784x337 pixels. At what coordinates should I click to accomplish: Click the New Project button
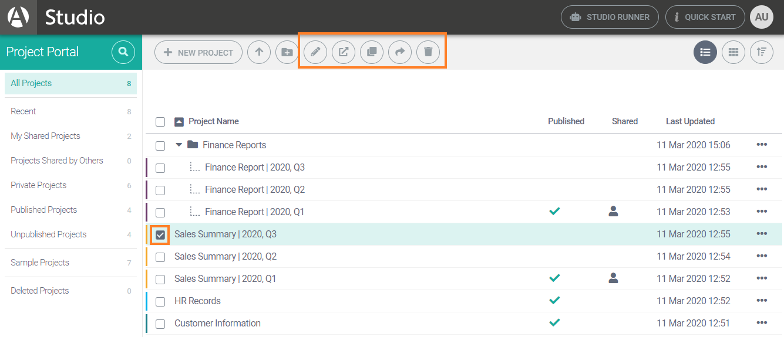[x=198, y=52]
